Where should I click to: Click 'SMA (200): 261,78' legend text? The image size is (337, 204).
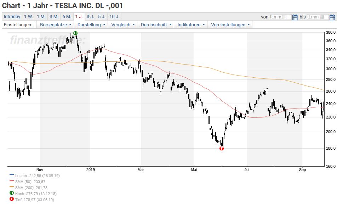[x=32, y=188]
